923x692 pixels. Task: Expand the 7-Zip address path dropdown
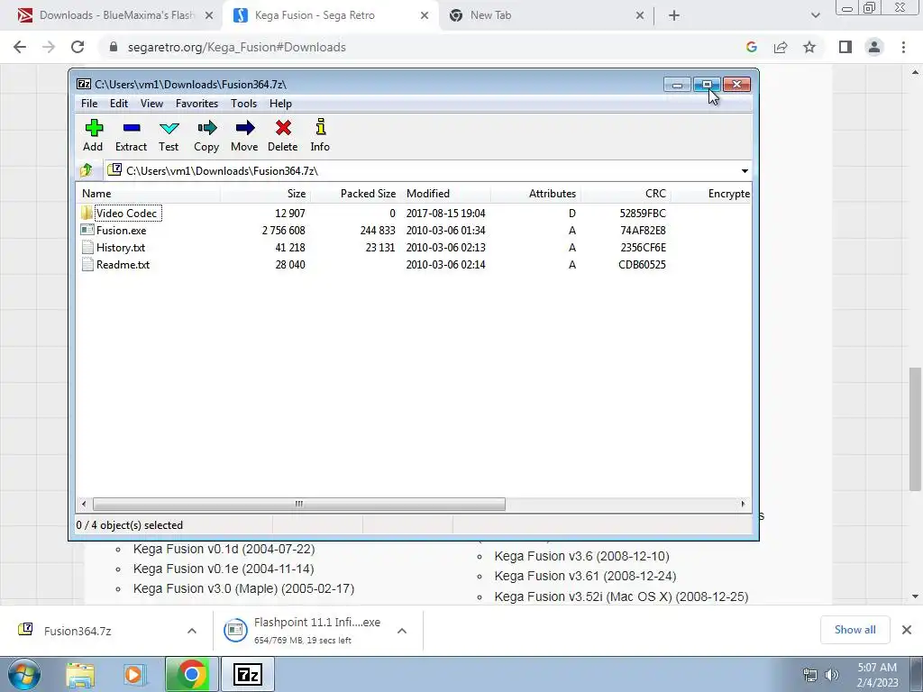745,170
